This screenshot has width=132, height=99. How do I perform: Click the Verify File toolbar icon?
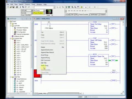click(66, 7)
